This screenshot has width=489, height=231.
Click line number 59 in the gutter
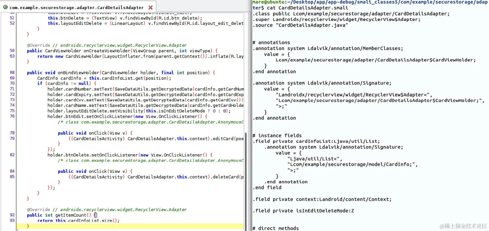(12, 51)
